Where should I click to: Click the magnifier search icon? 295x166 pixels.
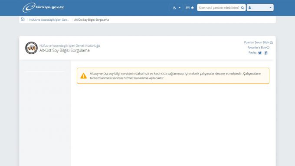(x=243, y=8)
